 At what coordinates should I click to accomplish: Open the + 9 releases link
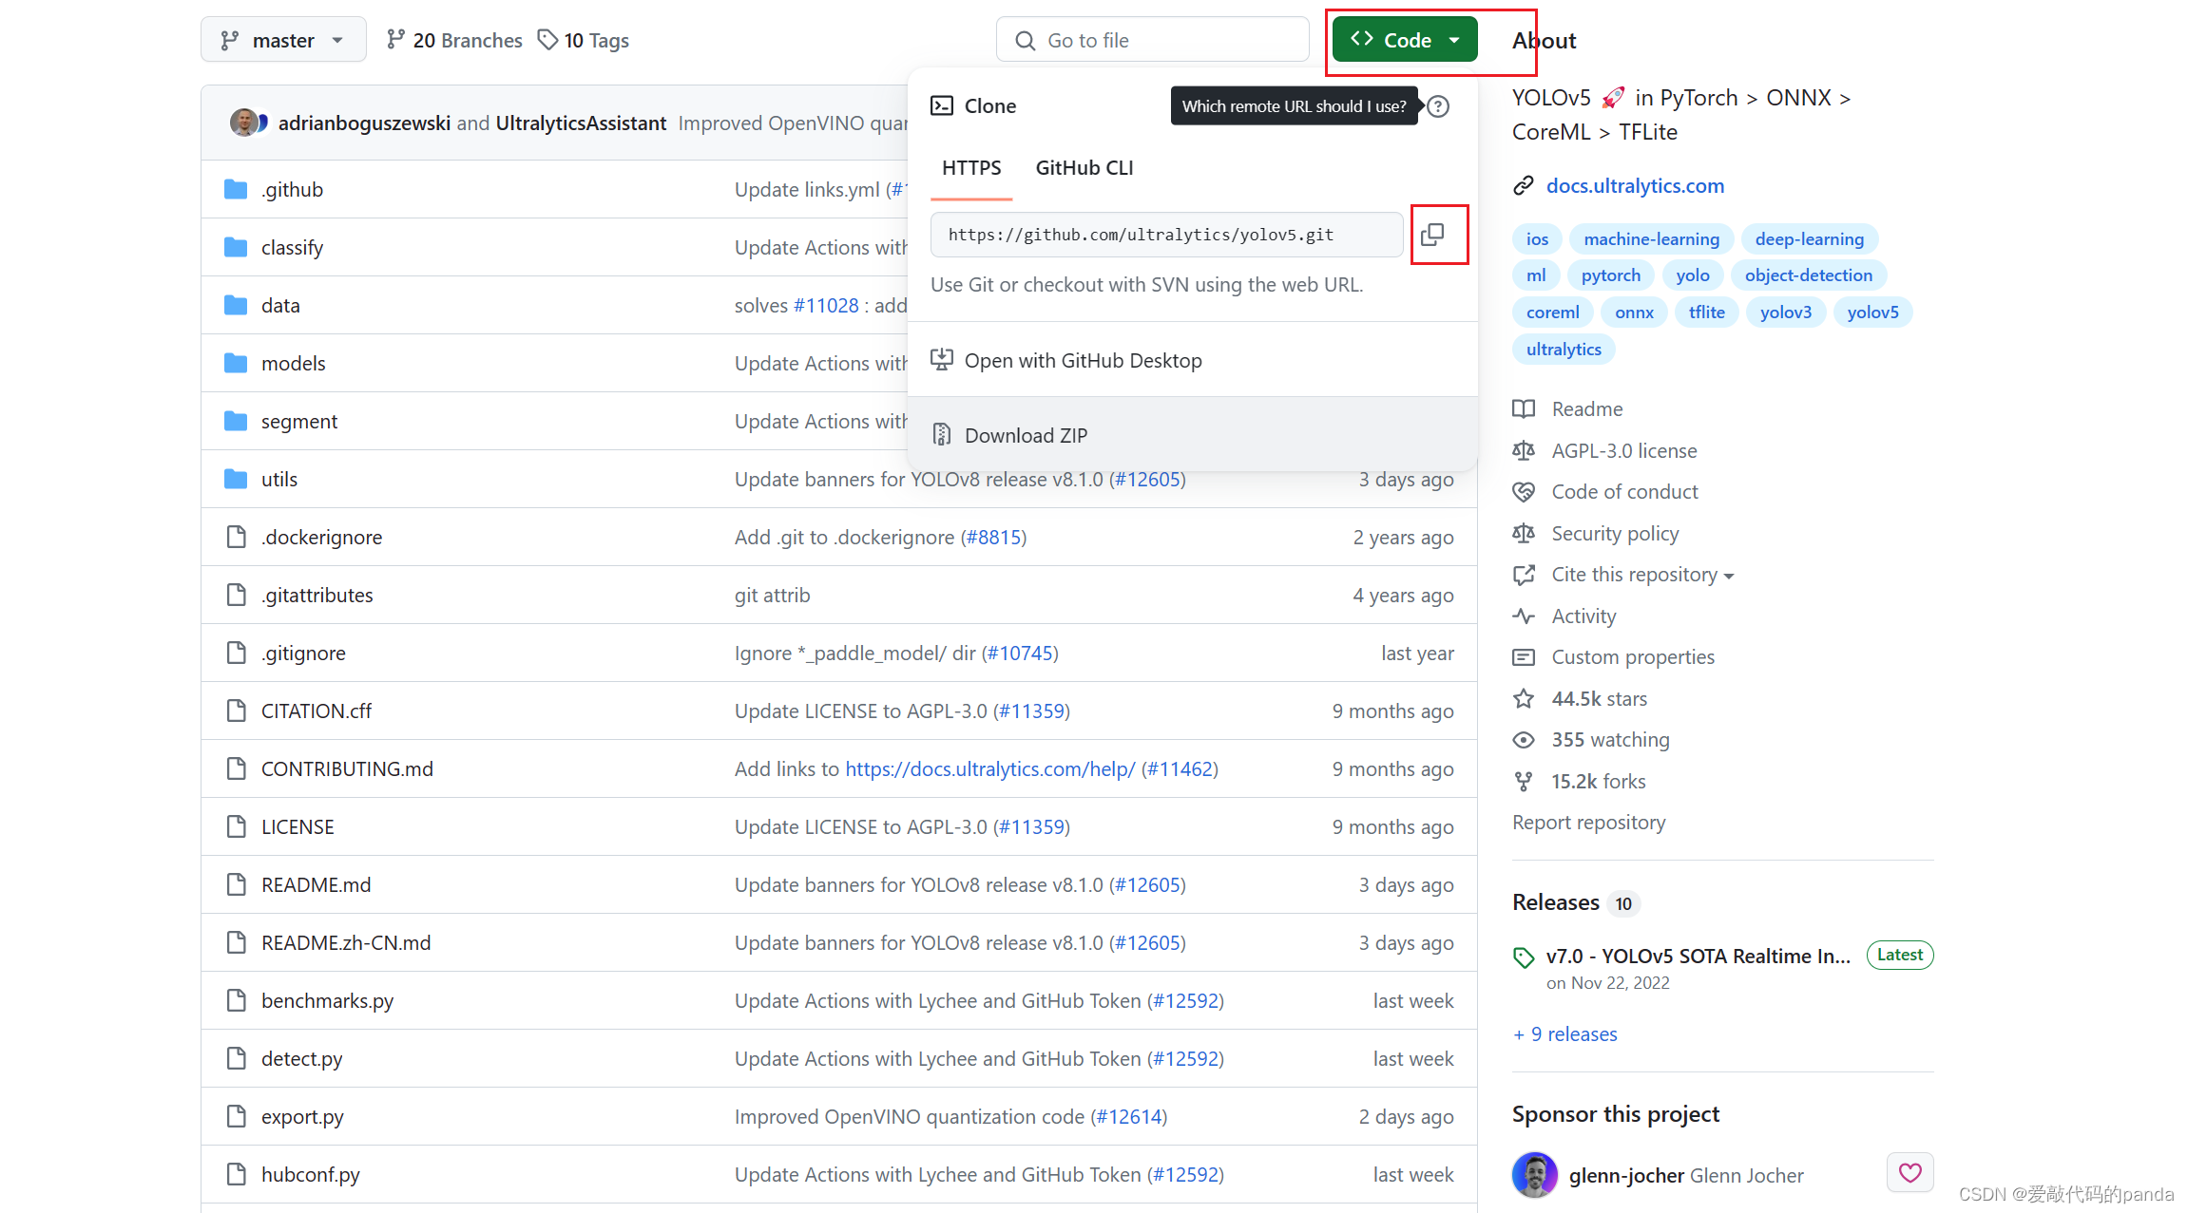click(1565, 1034)
